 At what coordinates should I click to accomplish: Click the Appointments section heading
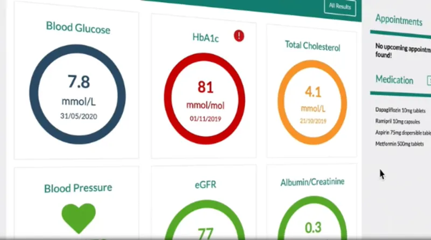pos(399,20)
